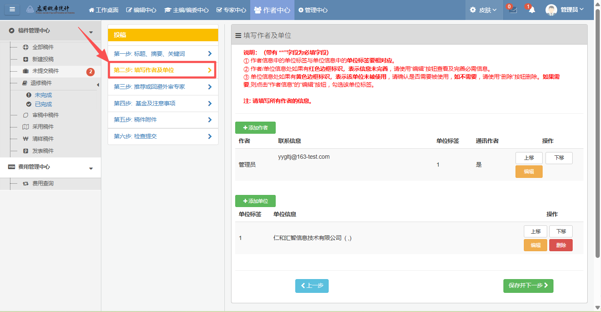Open the 皮肤 skin dropdown
601x312 pixels.
coord(484,10)
